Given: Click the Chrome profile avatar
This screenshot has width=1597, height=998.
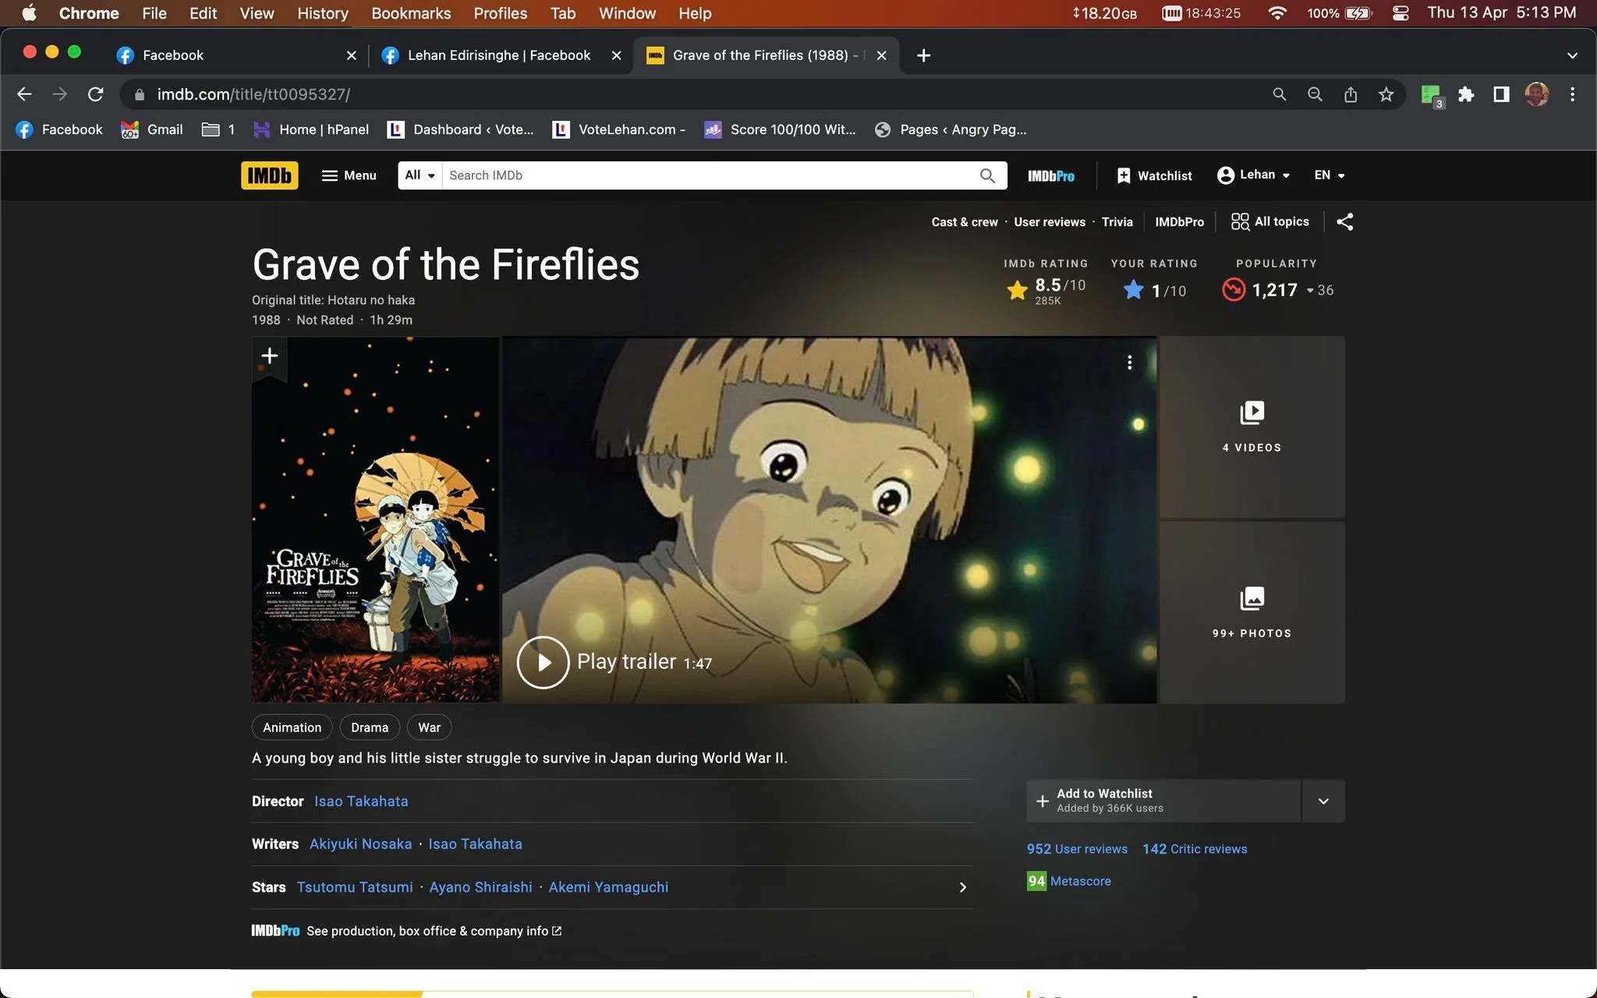Looking at the screenshot, I should tap(1536, 94).
